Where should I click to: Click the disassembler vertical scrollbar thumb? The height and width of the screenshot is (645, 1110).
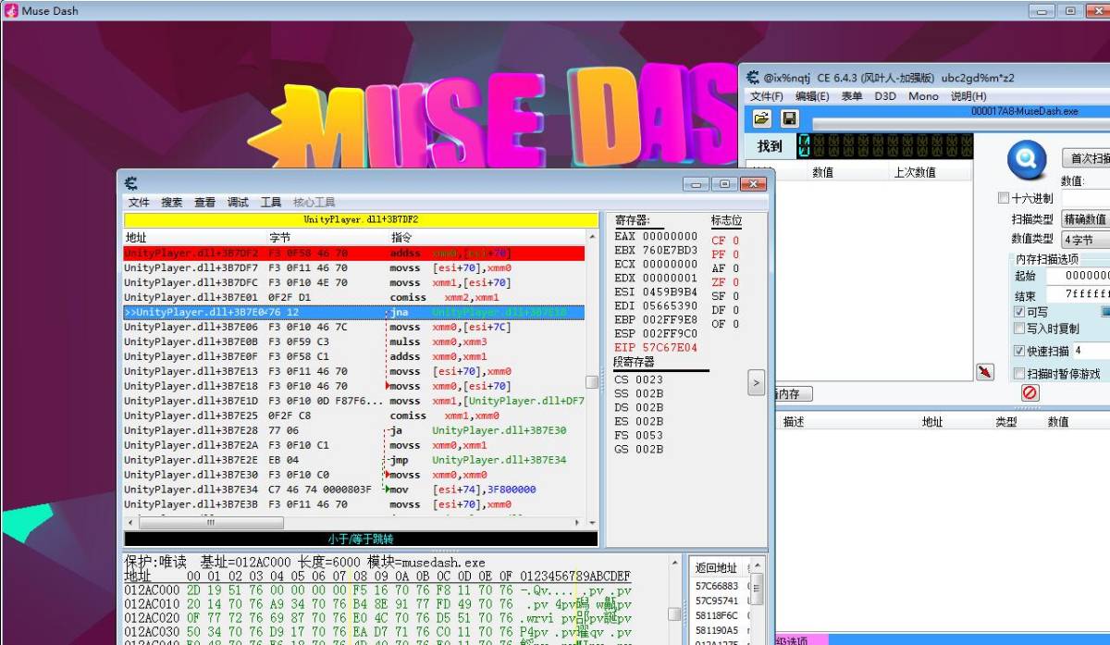[x=592, y=381]
